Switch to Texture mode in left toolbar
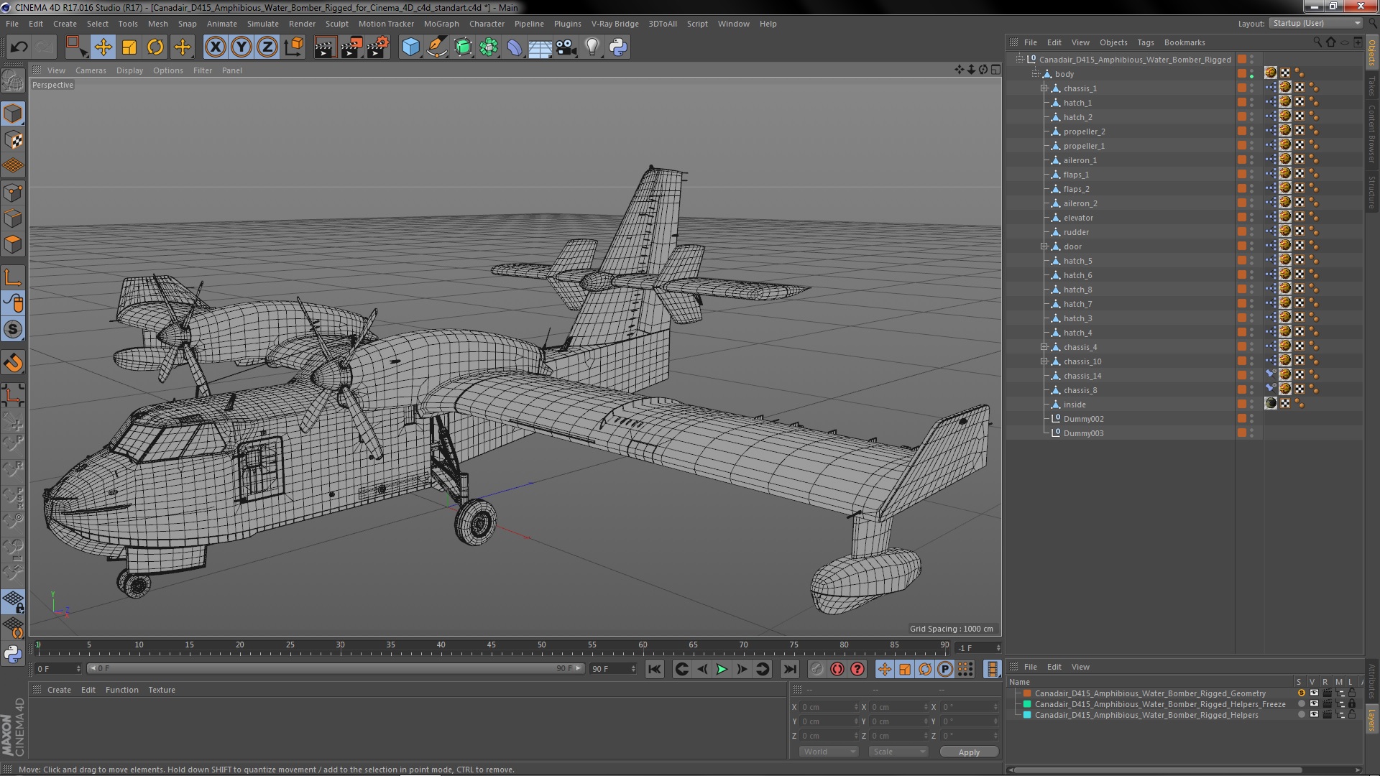The image size is (1380, 776). [x=13, y=140]
